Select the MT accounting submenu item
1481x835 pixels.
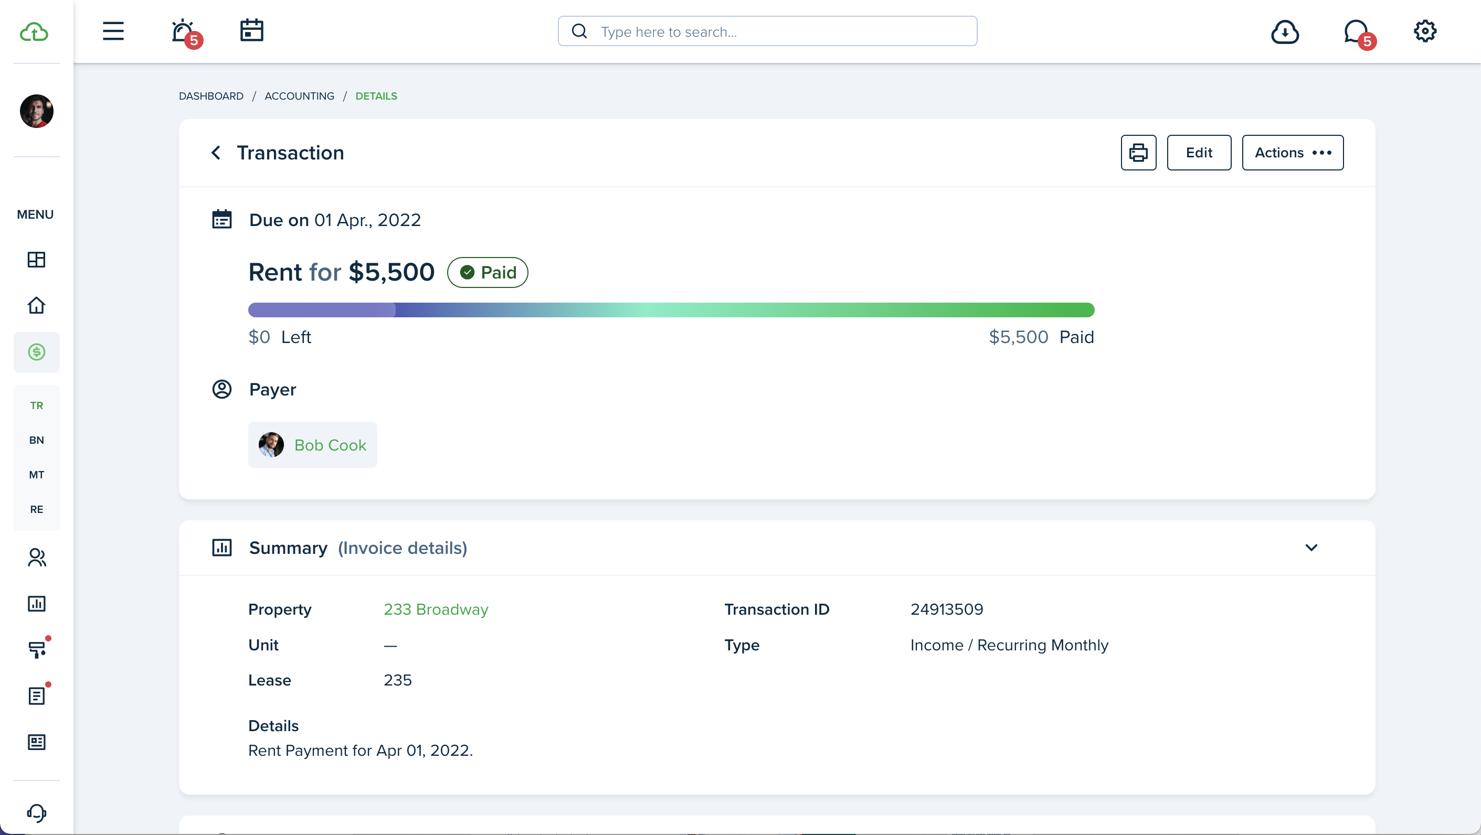(36, 475)
